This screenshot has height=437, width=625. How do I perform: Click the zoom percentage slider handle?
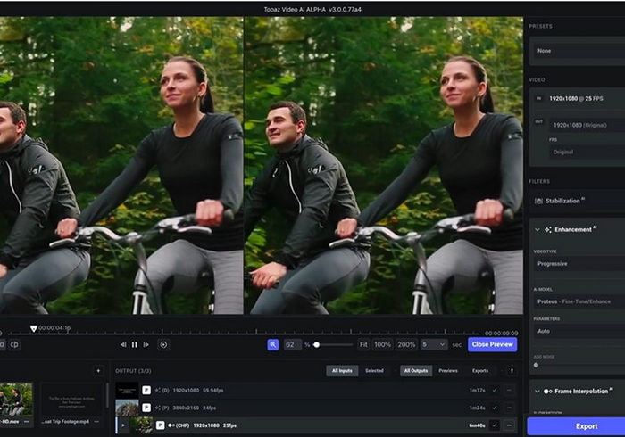pos(316,345)
